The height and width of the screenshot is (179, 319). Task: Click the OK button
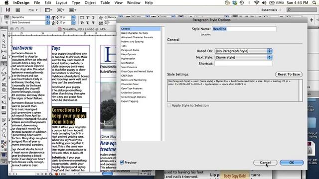[292, 163]
